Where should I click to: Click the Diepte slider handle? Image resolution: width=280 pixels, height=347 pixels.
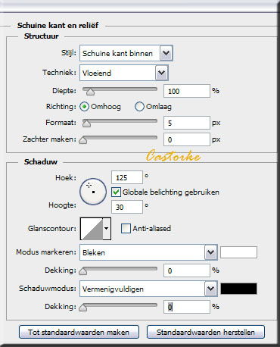[90, 92]
